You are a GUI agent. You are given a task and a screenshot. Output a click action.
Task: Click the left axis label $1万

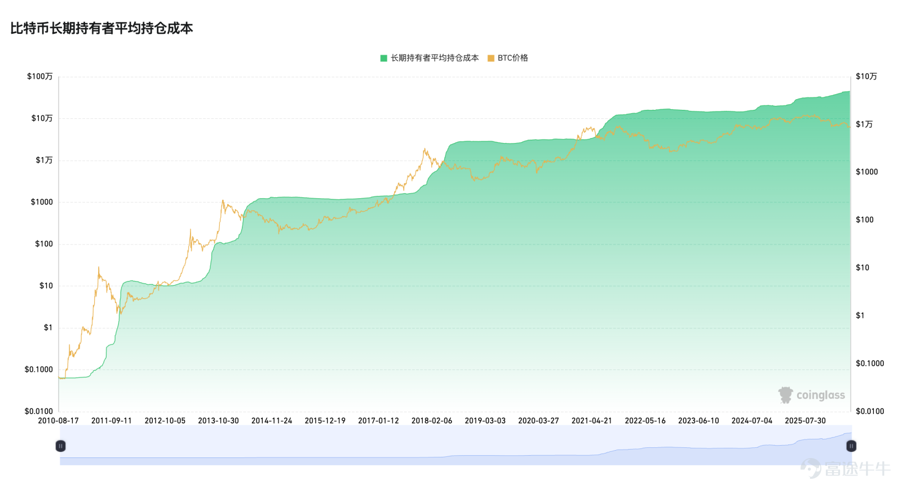[x=45, y=161]
